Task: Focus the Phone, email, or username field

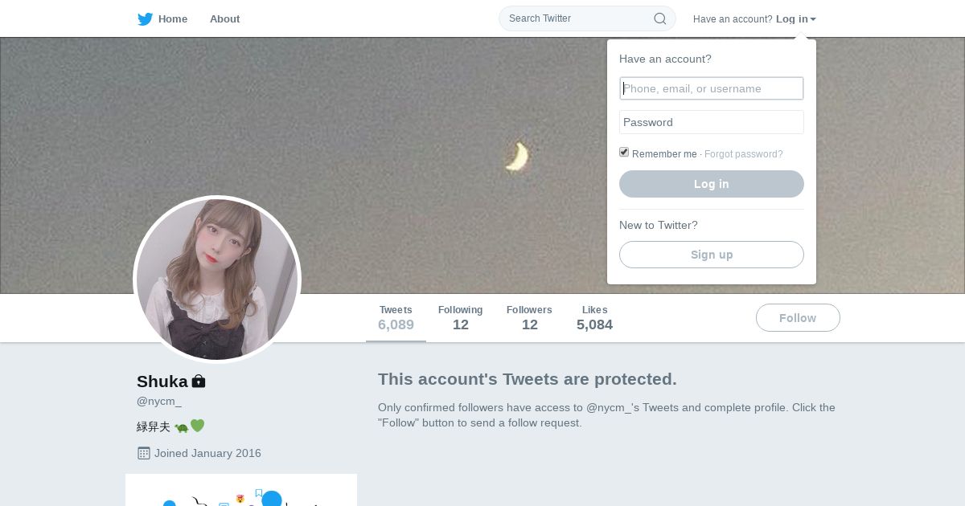Action: [712, 88]
